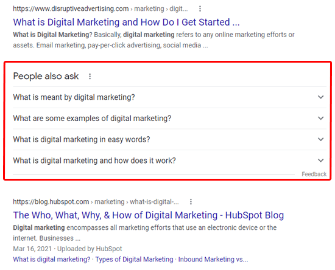Open three-dot menu beside blog.hubspot.com URL
This screenshot has width=335, height=270.
pyautogui.click(x=191, y=202)
